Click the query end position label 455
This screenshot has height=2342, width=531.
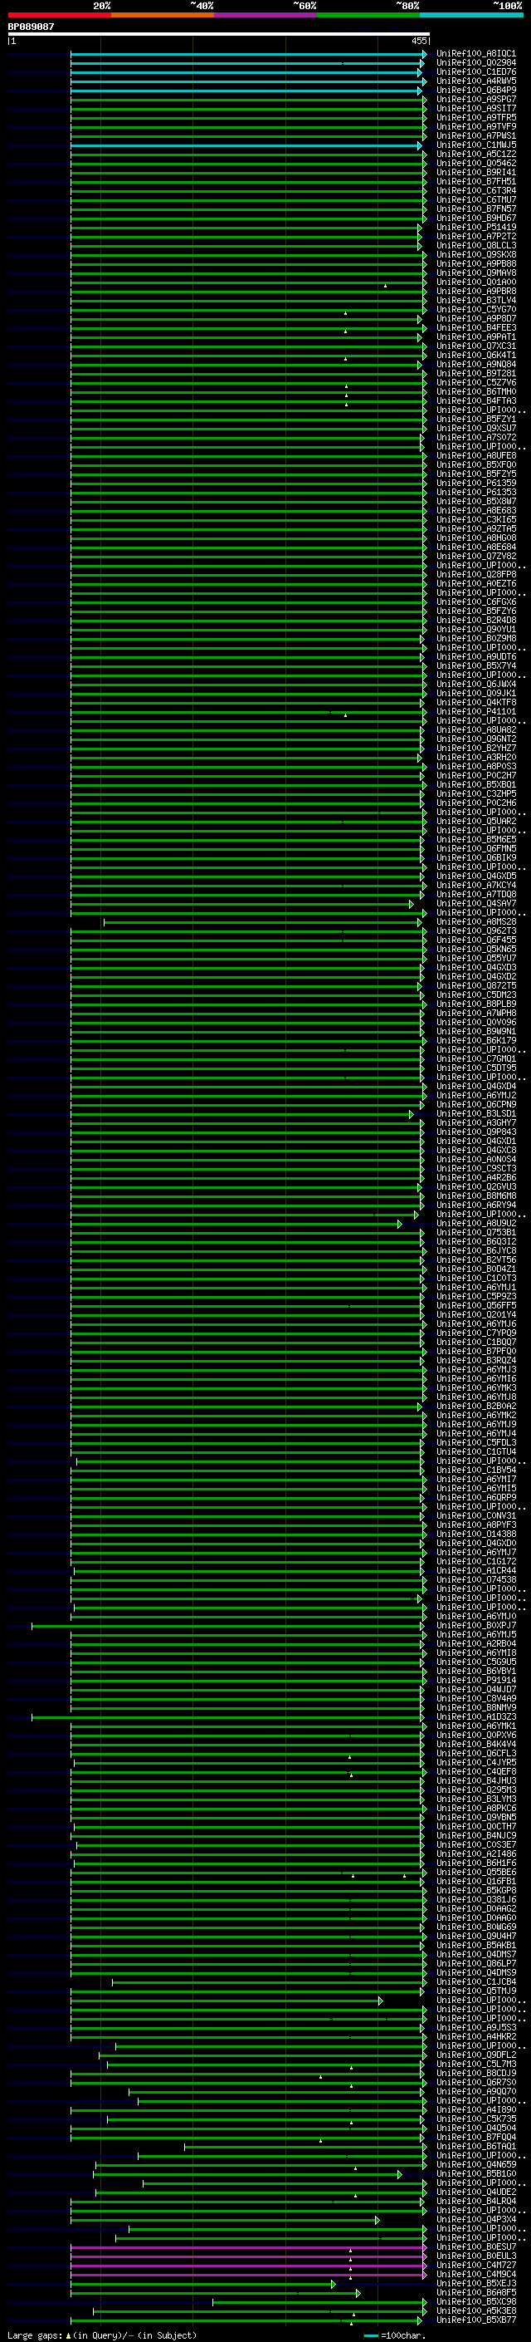pos(418,41)
